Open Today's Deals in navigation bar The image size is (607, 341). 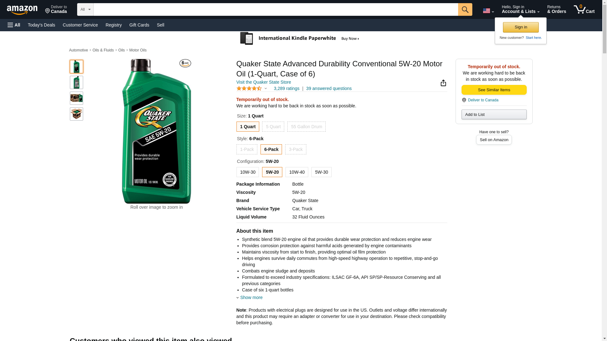[41, 25]
